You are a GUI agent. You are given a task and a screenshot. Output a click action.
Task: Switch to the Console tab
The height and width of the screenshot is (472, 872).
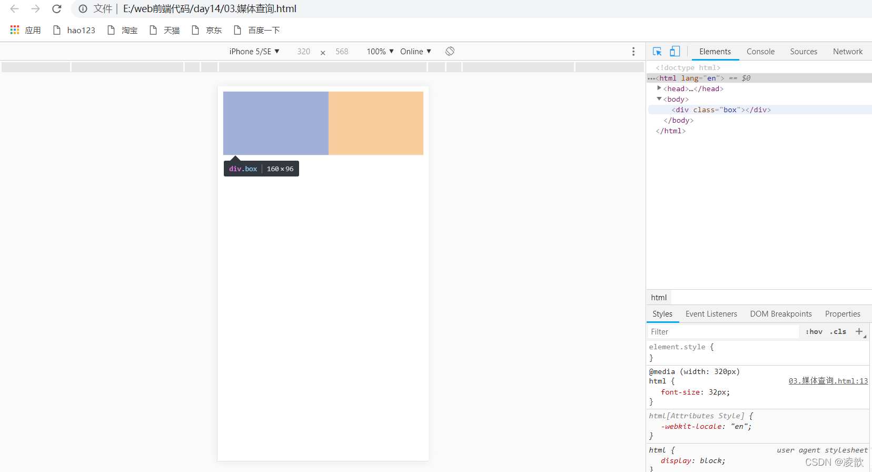tap(760, 51)
